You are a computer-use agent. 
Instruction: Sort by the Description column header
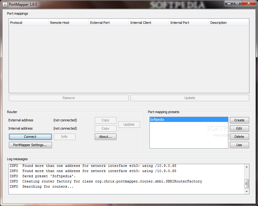coord(229,23)
